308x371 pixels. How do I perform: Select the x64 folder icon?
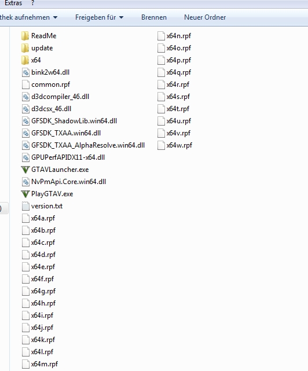25,60
